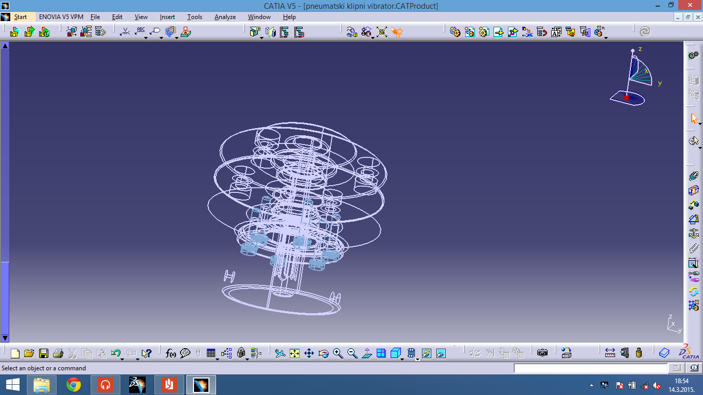Select the Fit All In view tool
703x395 pixels.
point(294,353)
